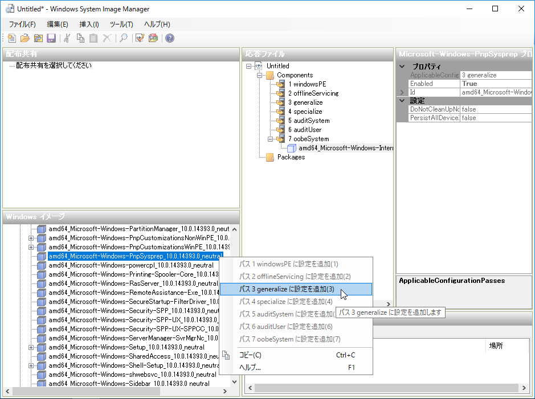The width and height of the screenshot is (535, 399).
Task: Click パス 1 windowsPE に設定を追加(1)
Action: click(296, 264)
